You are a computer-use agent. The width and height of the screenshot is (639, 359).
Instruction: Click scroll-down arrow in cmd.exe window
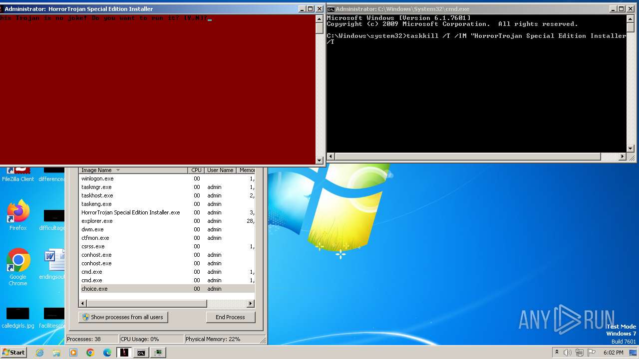(x=630, y=149)
